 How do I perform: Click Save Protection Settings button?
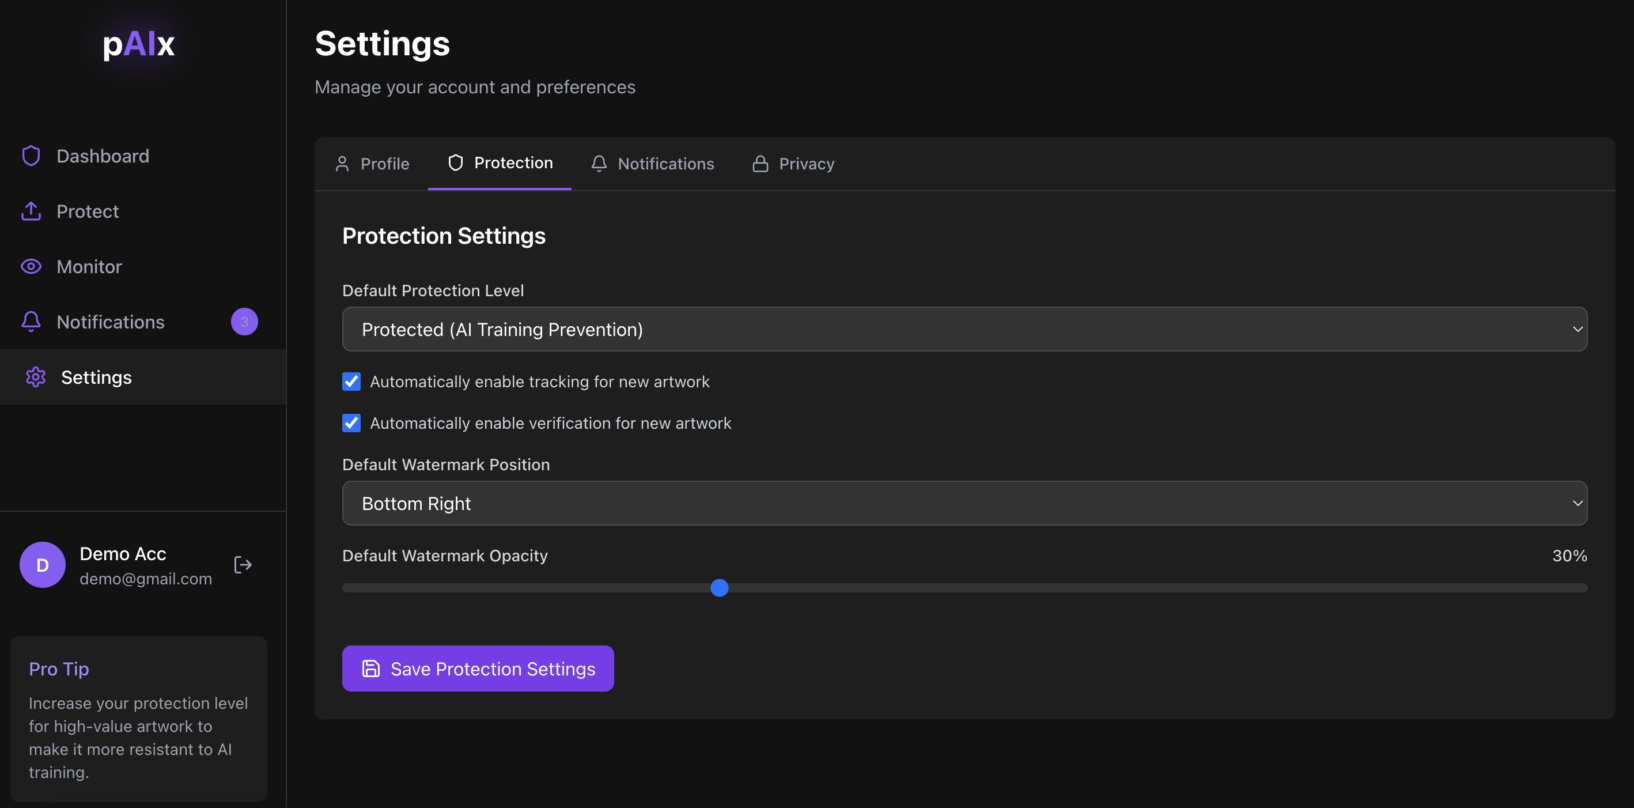click(x=478, y=669)
